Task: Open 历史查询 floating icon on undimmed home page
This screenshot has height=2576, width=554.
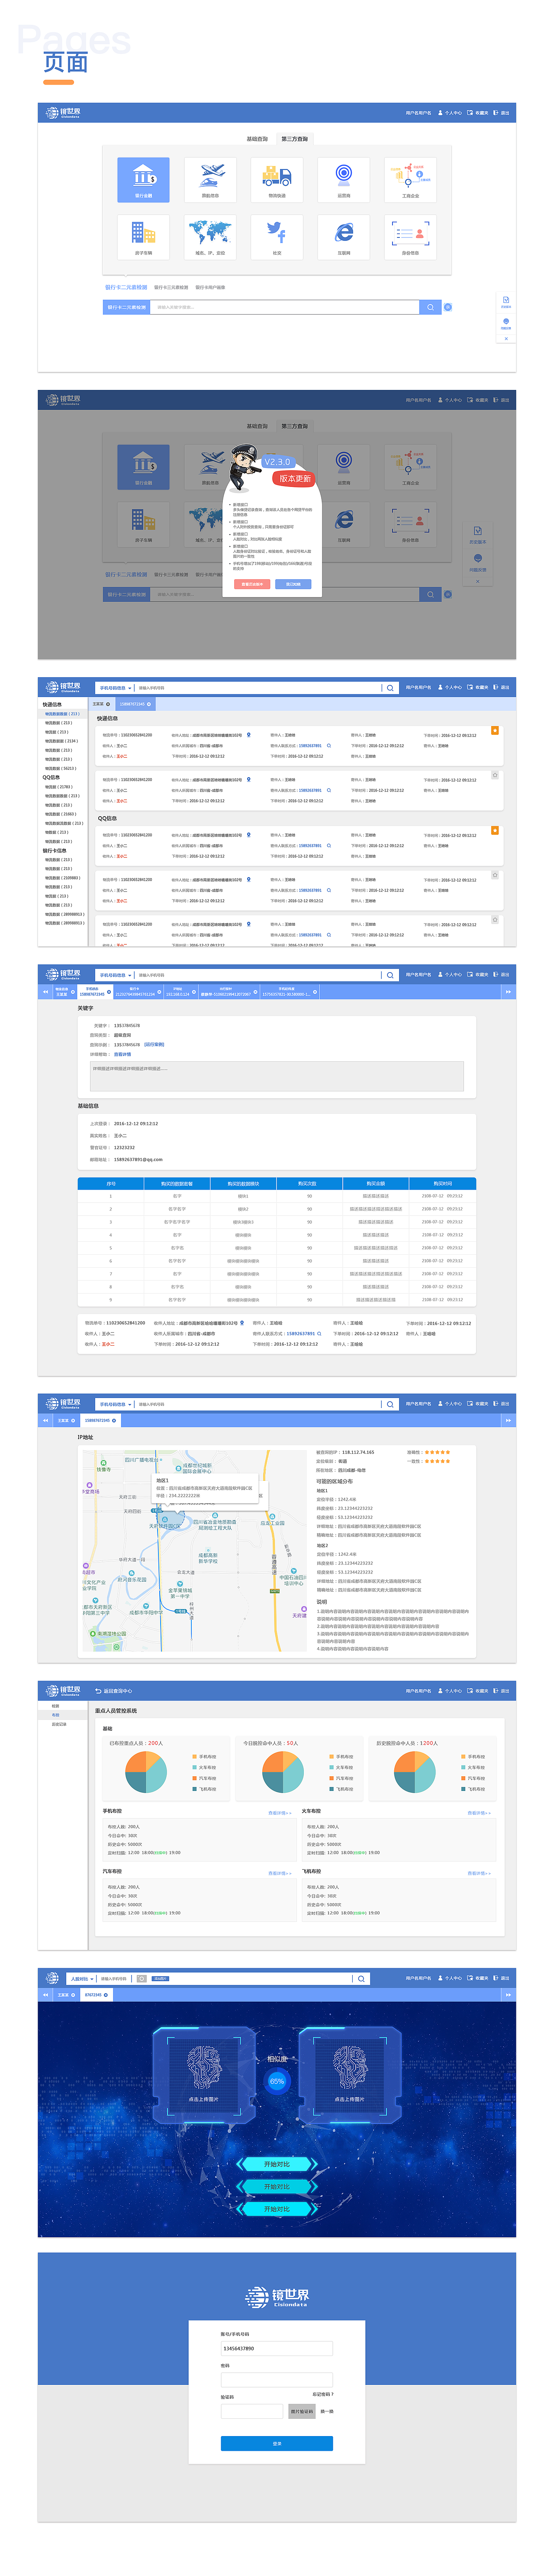Action: [x=506, y=302]
